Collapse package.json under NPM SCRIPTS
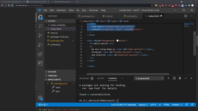 48,84
